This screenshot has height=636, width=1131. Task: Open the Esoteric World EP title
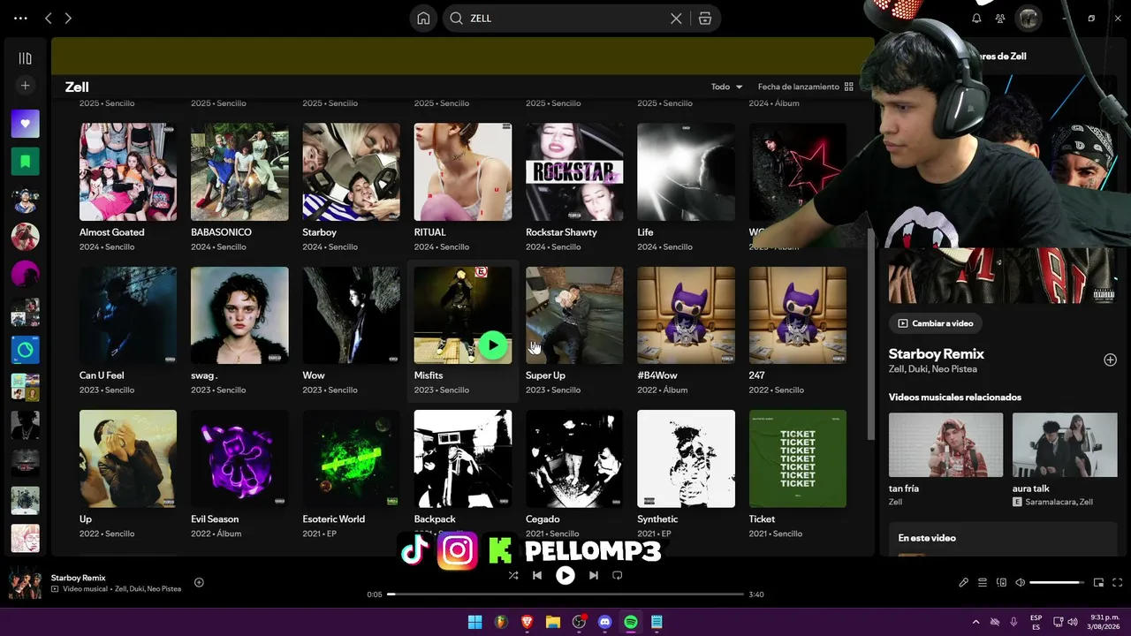[333, 519]
